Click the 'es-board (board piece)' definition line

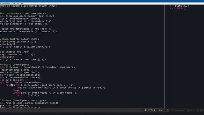pyautogui.click(x=15, y=65)
